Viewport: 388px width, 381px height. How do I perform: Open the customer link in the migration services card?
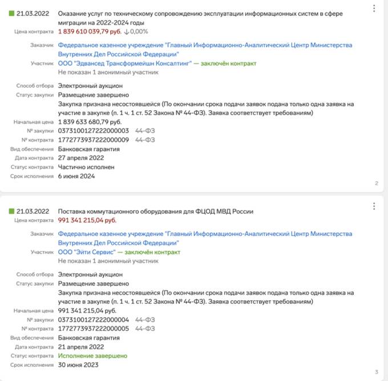click(205, 50)
